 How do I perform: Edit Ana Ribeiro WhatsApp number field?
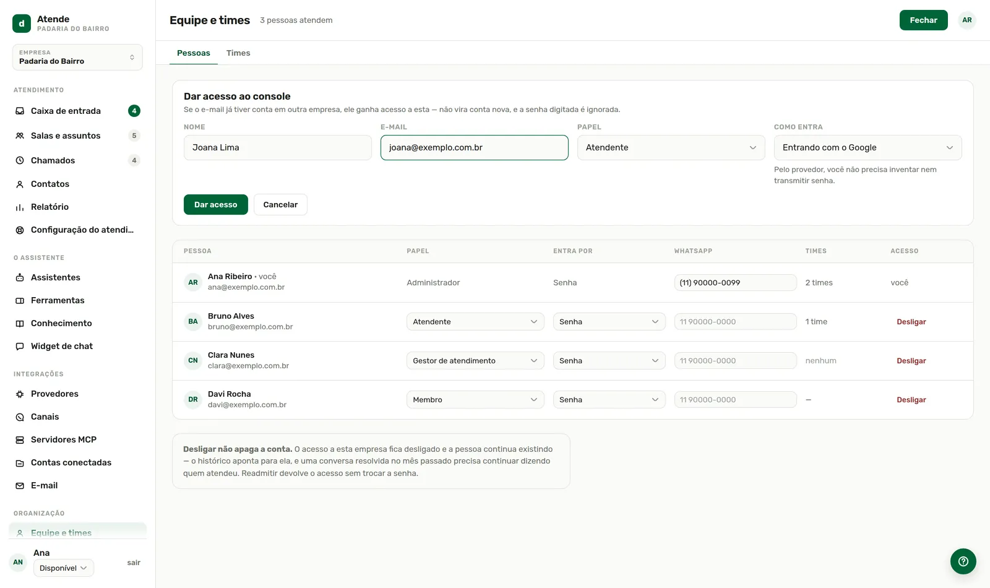tap(736, 283)
